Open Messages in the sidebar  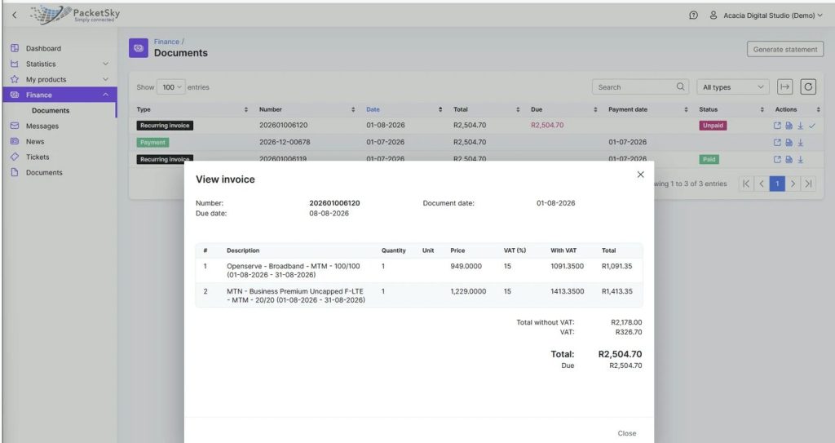click(x=42, y=126)
